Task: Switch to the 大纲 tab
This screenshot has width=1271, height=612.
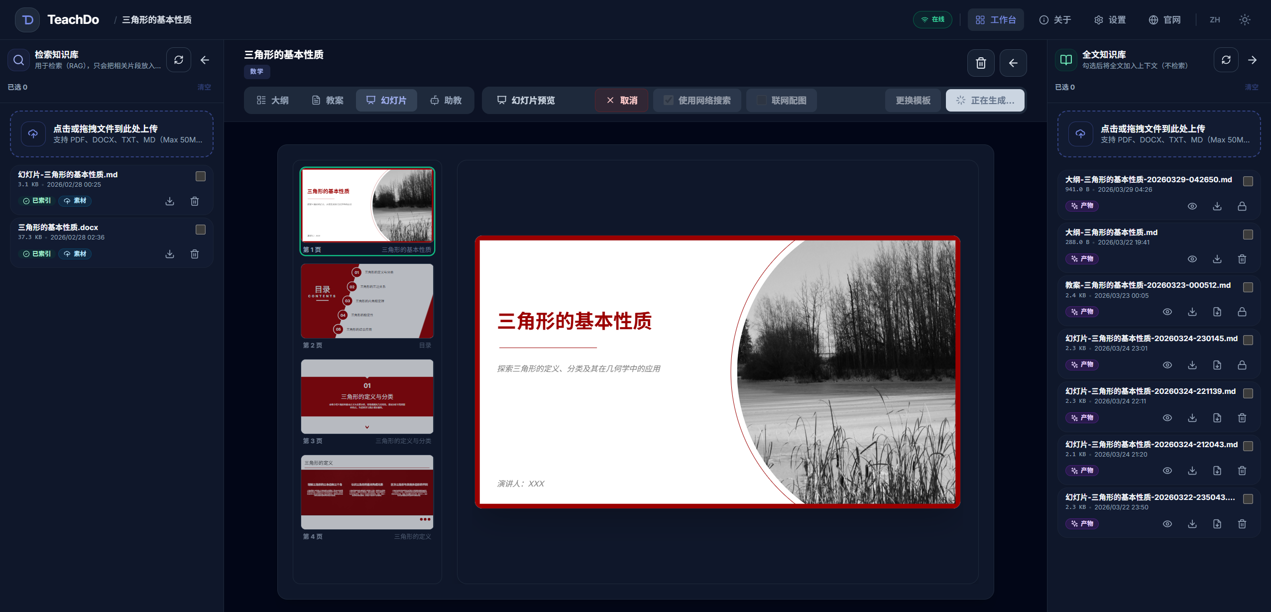Action: [x=272, y=100]
